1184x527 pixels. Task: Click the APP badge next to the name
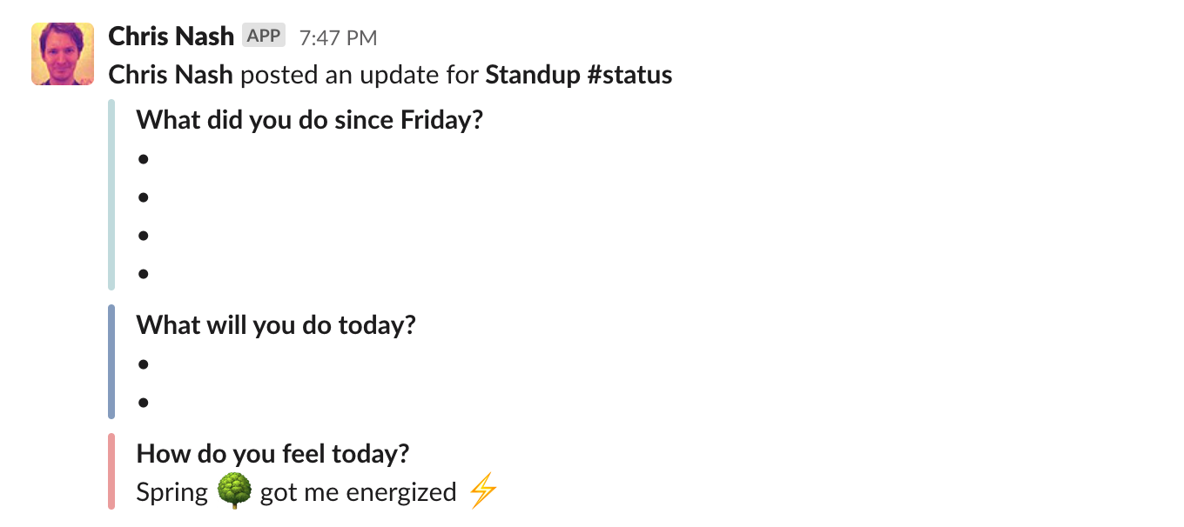click(x=264, y=36)
